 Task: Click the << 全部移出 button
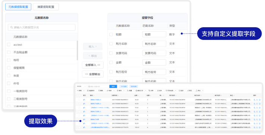click(93, 74)
